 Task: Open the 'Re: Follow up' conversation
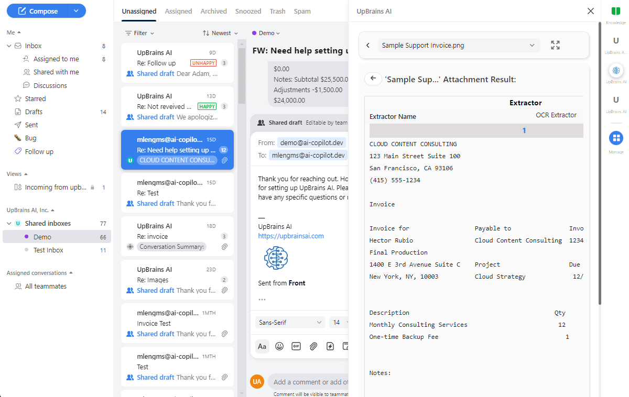[x=177, y=63]
